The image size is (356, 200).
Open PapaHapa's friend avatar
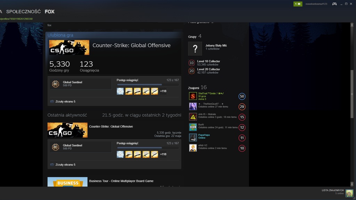point(193,137)
